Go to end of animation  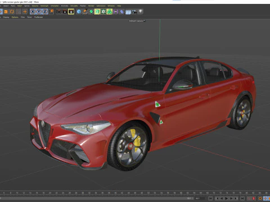(x=242, y=198)
